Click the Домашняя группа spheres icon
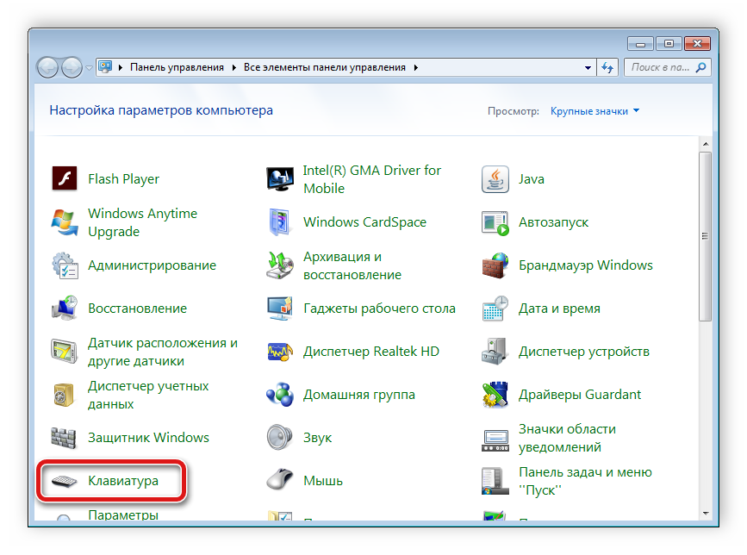The width and height of the screenshot is (747, 555). point(280,395)
